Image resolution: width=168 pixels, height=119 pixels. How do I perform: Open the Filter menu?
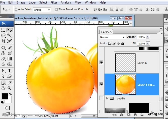pyautogui.click(x=54, y=3)
